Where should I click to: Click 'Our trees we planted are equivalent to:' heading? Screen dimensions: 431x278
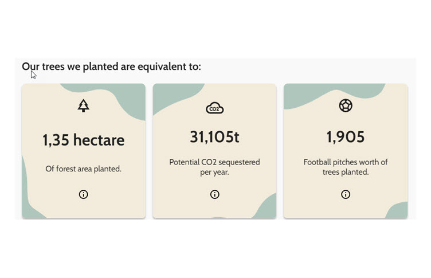coord(111,66)
